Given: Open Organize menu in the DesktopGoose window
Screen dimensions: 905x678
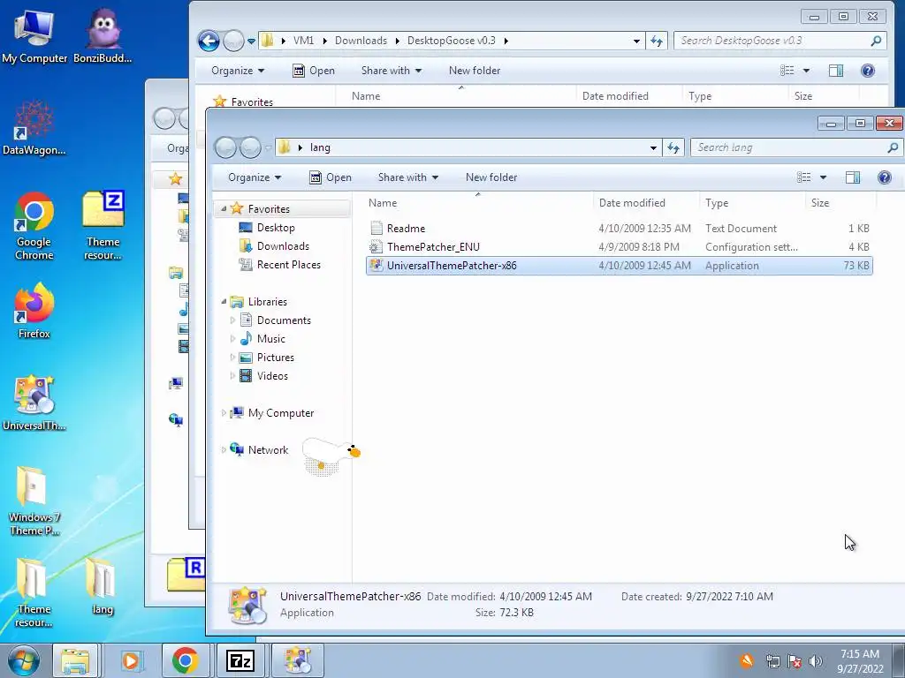Looking at the screenshot, I should pos(238,71).
